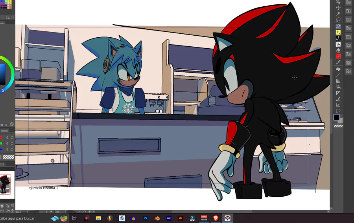Click inside the blue color square
This screenshot has height=223, width=354.
coord(2,74)
